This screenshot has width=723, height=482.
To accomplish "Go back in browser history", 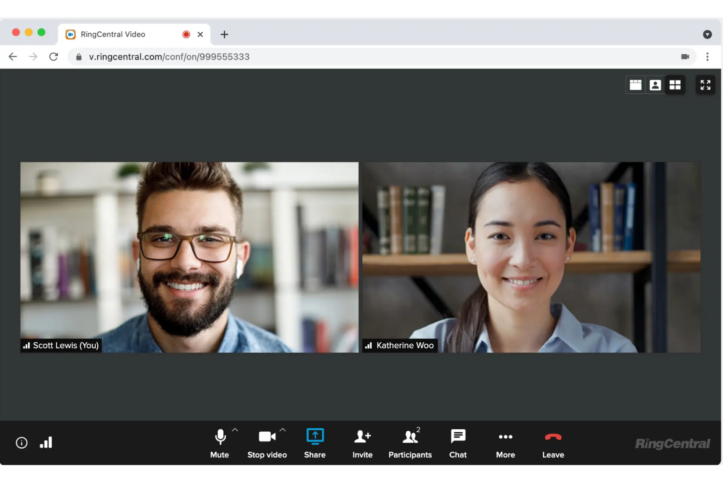I will 13,57.
